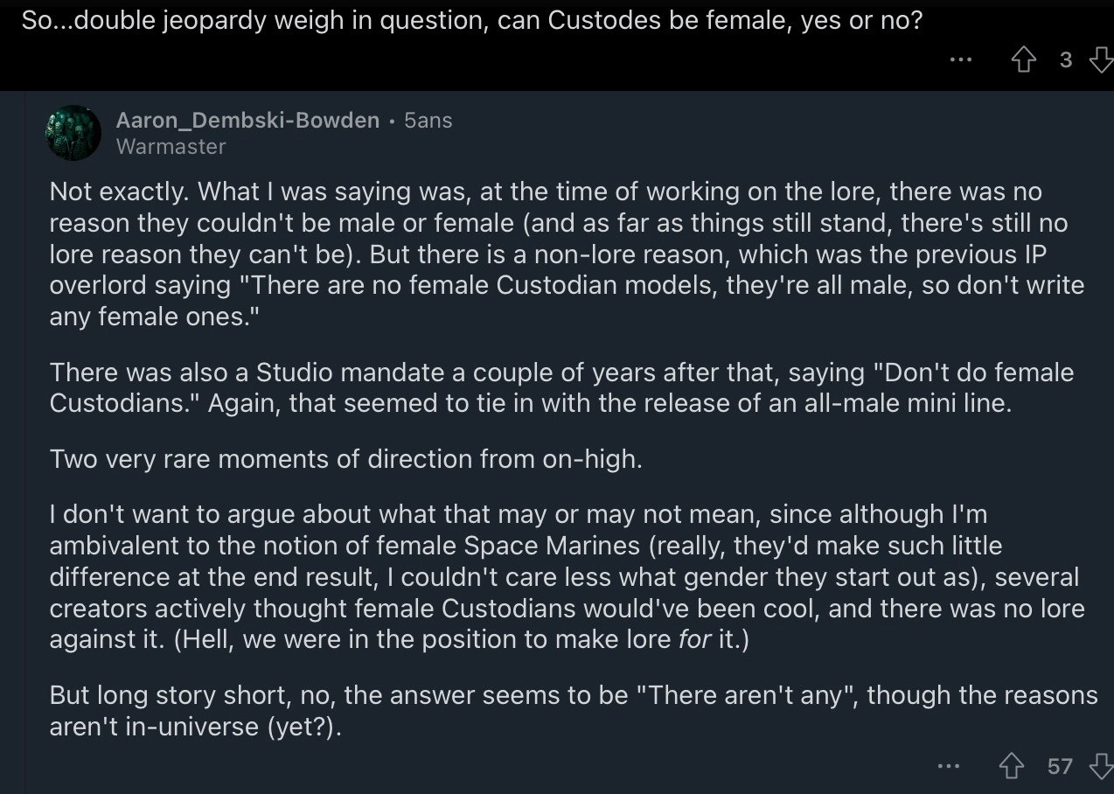The height and width of the screenshot is (794, 1114).
Task: Click Aaron_Dembski-Bowden's profile avatar
Action: click(73, 133)
